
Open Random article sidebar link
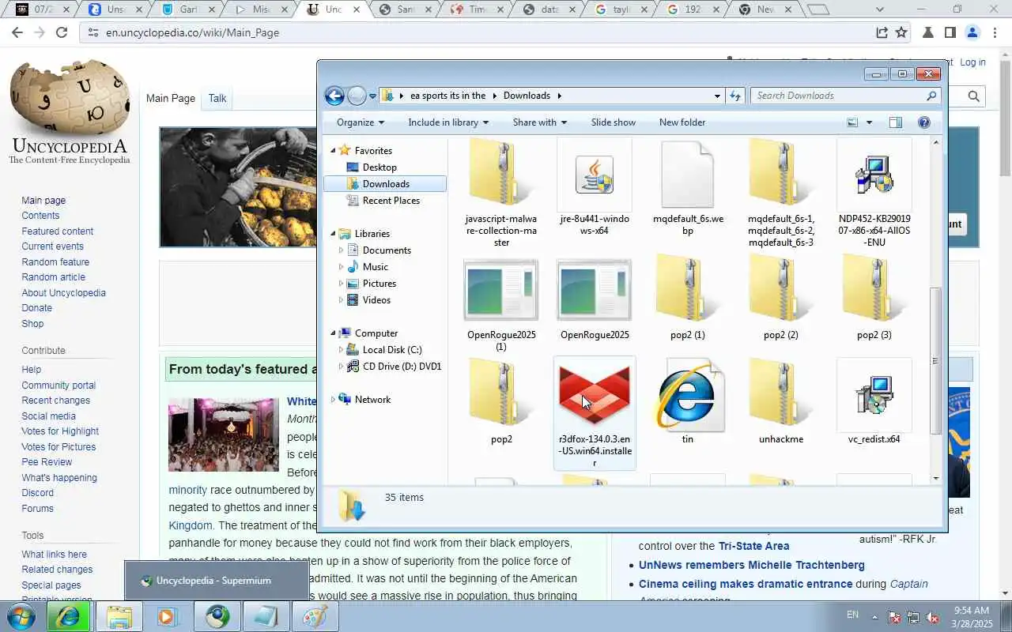pos(54,277)
